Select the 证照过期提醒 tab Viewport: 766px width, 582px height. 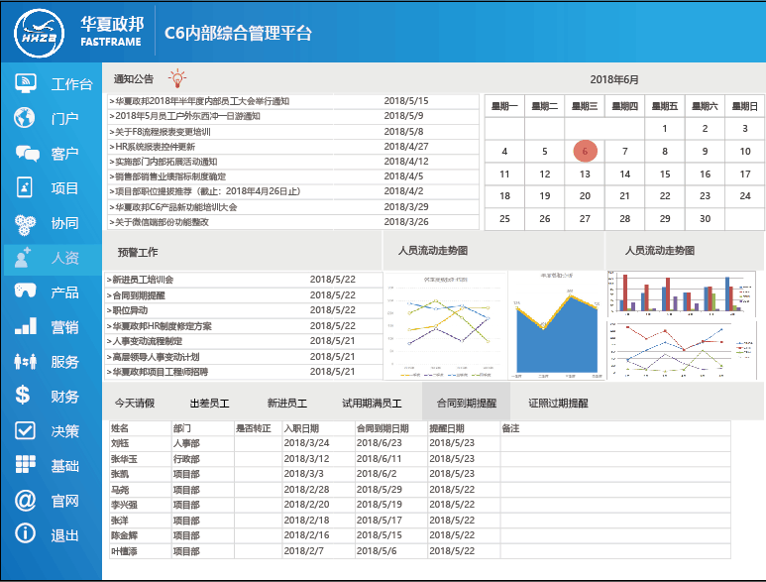click(x=558, y=404)
